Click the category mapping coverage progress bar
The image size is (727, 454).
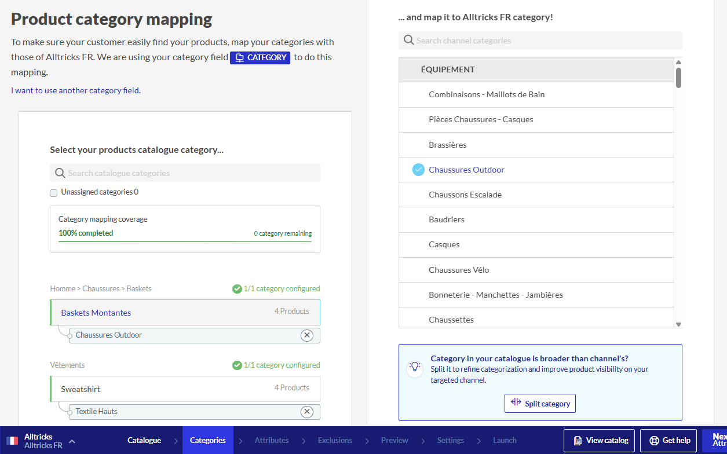point(185,241)
